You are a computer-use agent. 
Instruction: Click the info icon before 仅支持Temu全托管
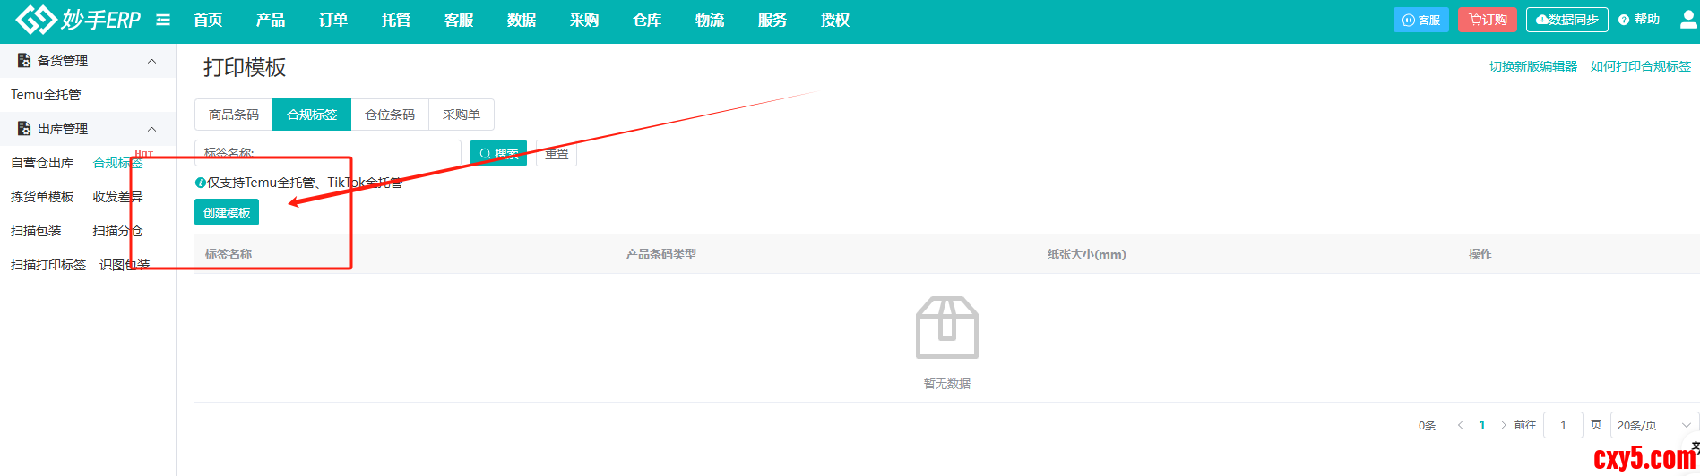(200, 183)
